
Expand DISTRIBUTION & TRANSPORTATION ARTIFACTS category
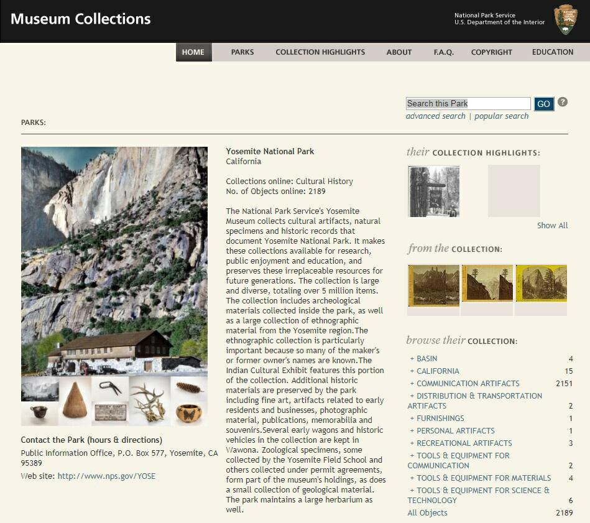coord(475,400)
